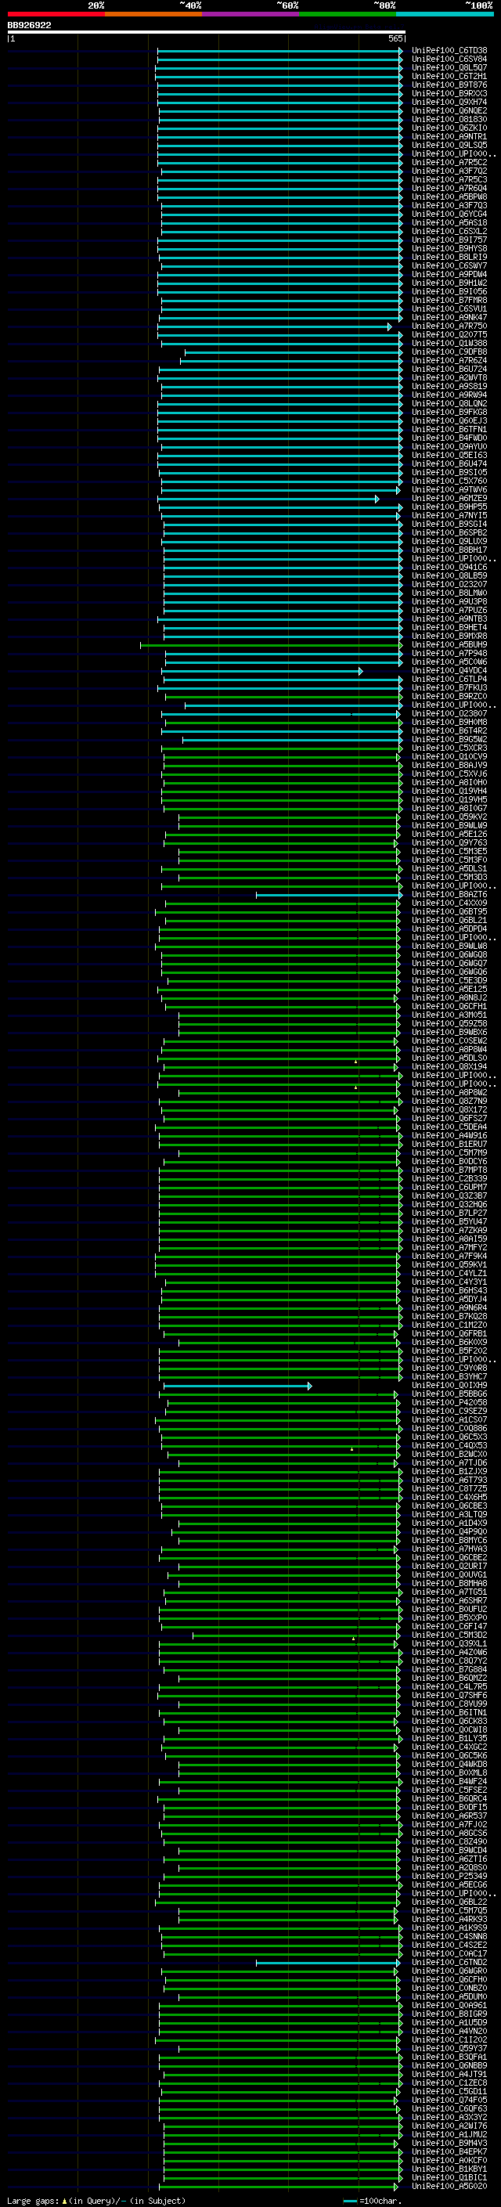Click the UniRef100_Q6FS27 label
The height and width of the screenshot is (2207, 501).
449,1118
